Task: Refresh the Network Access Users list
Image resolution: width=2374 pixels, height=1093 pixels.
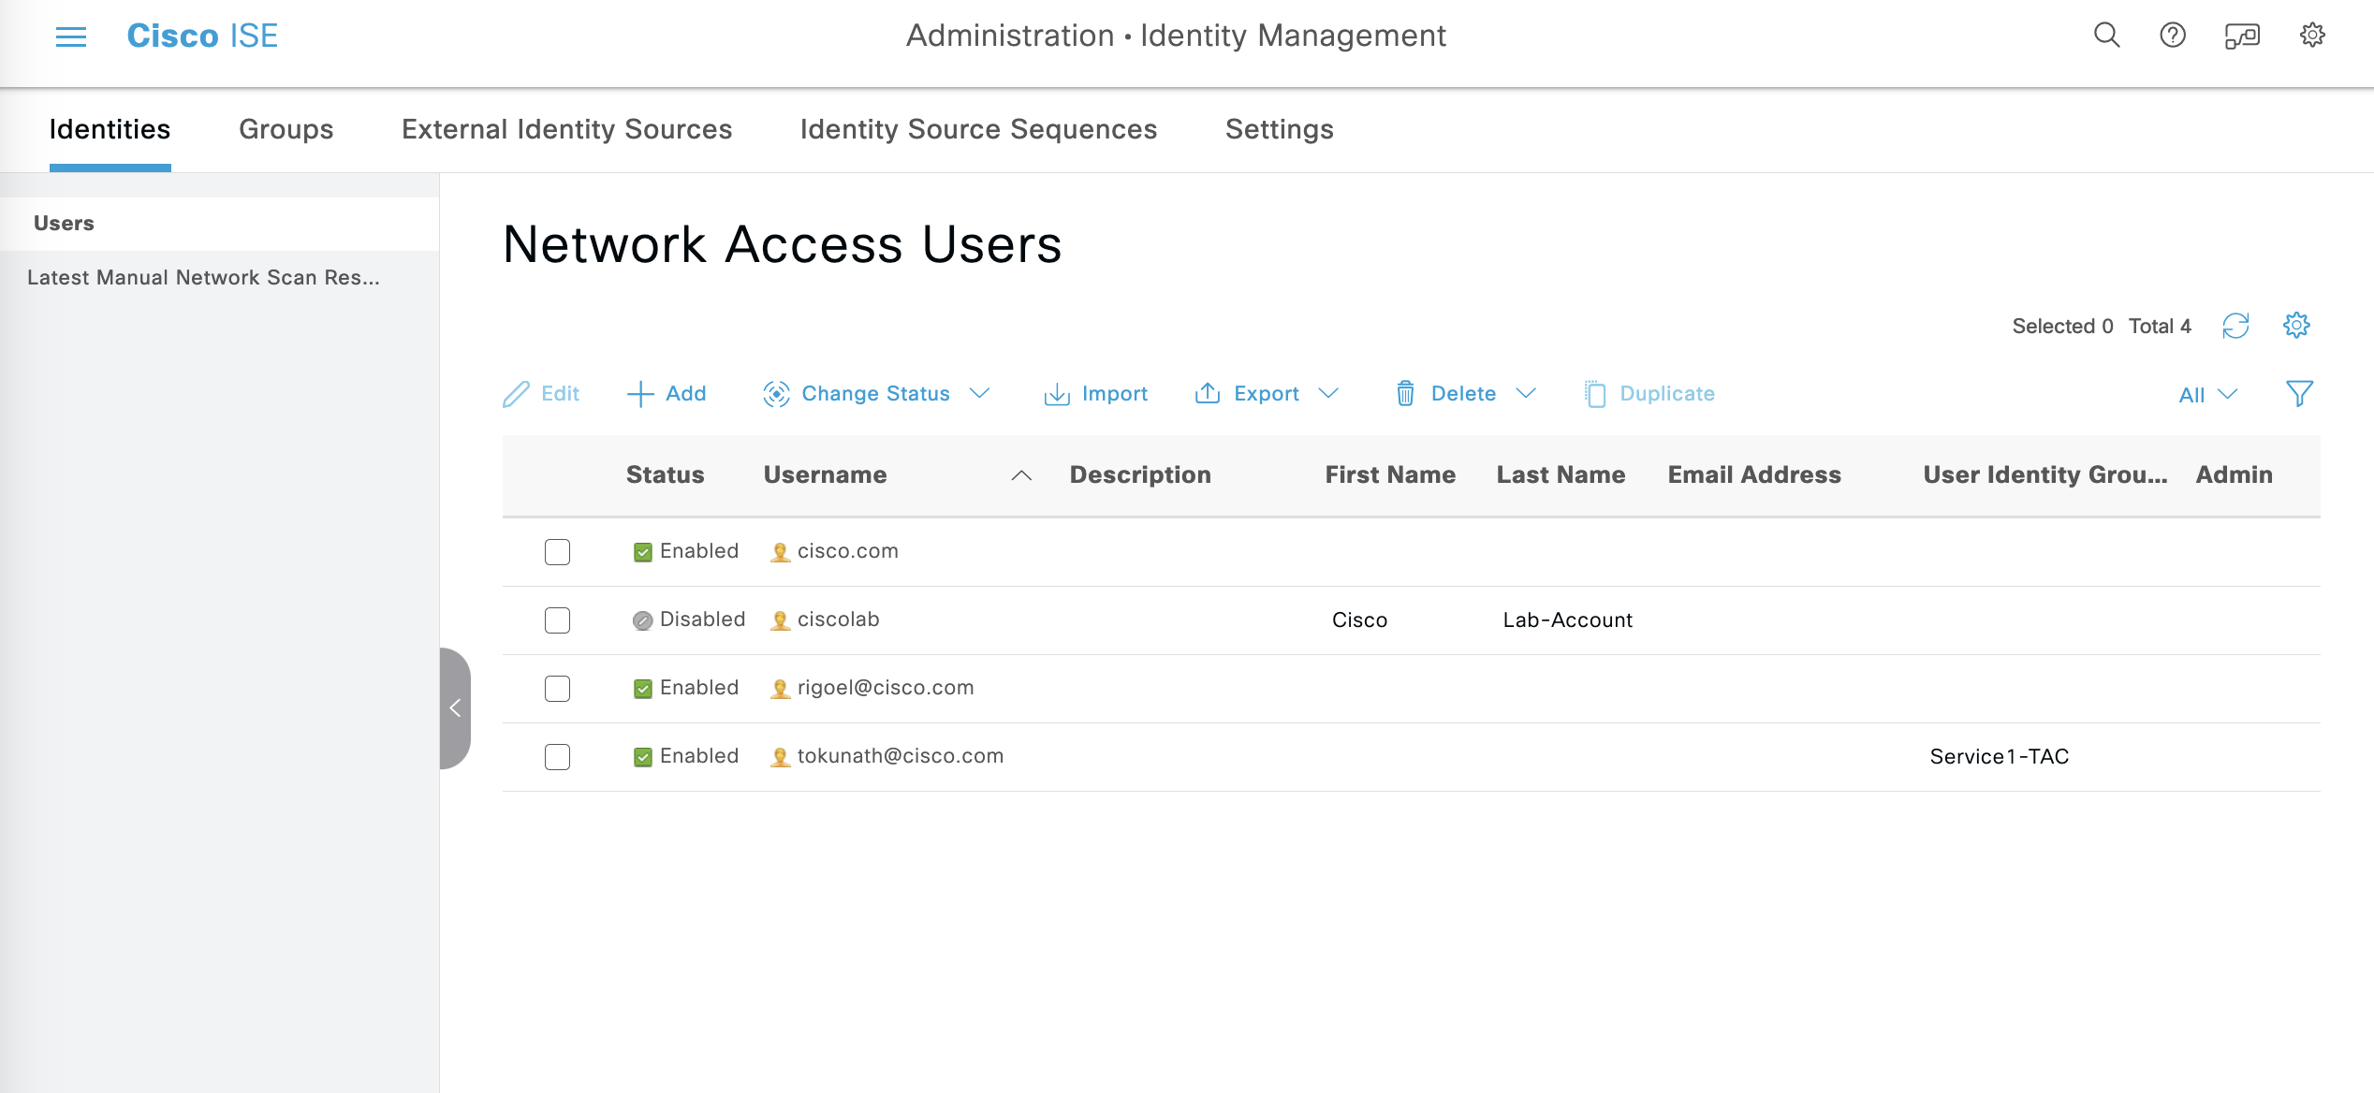Action: pos(2236,326)
